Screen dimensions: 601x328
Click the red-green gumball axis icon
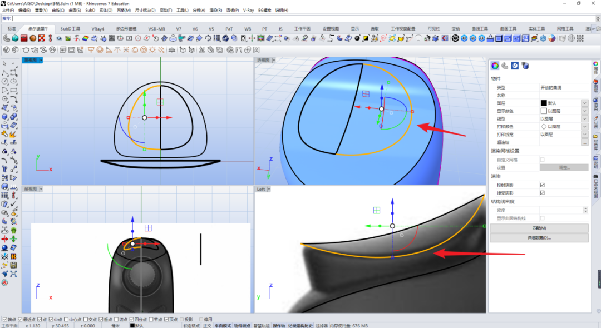pyautogui.click(x=252, y=38)
